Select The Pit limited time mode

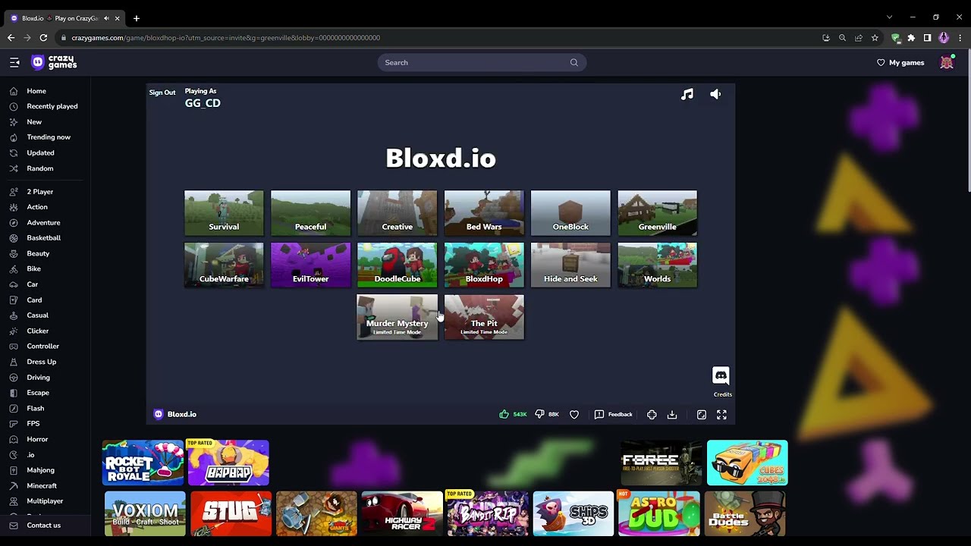pos(484,317)
